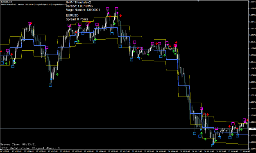Click the 1.11995 label on the price scale
The height and width of the screenshot is (153, 256).
tap(252, 148)
